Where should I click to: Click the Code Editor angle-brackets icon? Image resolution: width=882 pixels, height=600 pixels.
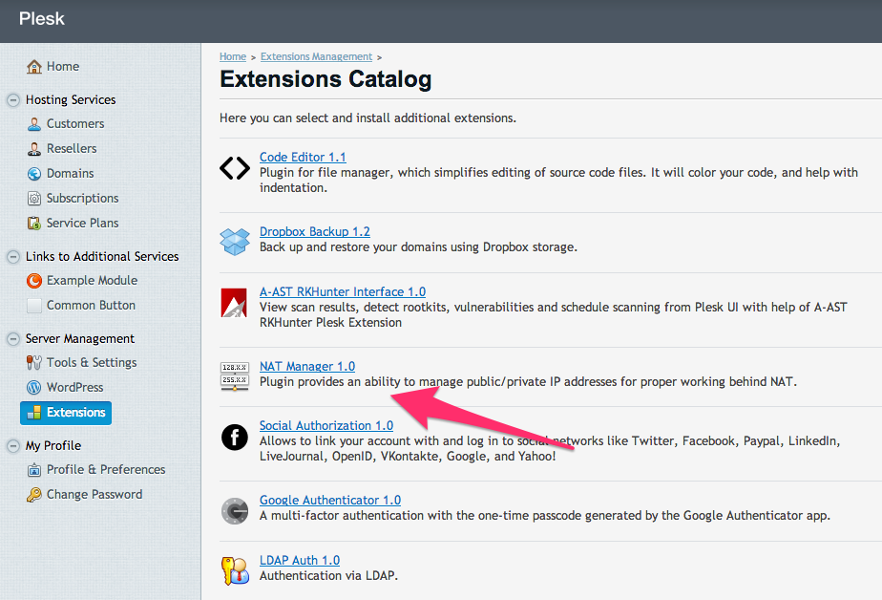tap(235, 168)
